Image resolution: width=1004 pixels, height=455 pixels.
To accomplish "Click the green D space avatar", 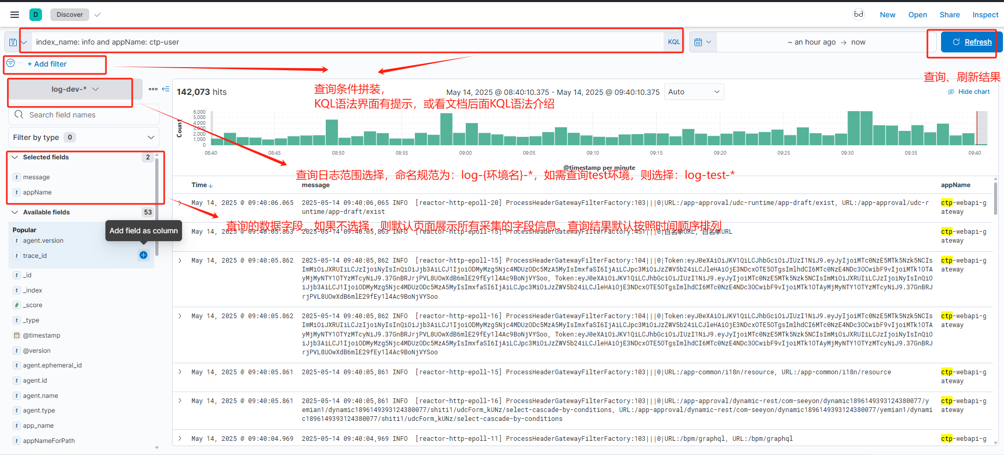I will pyautogui.click(x=36, y=15).
